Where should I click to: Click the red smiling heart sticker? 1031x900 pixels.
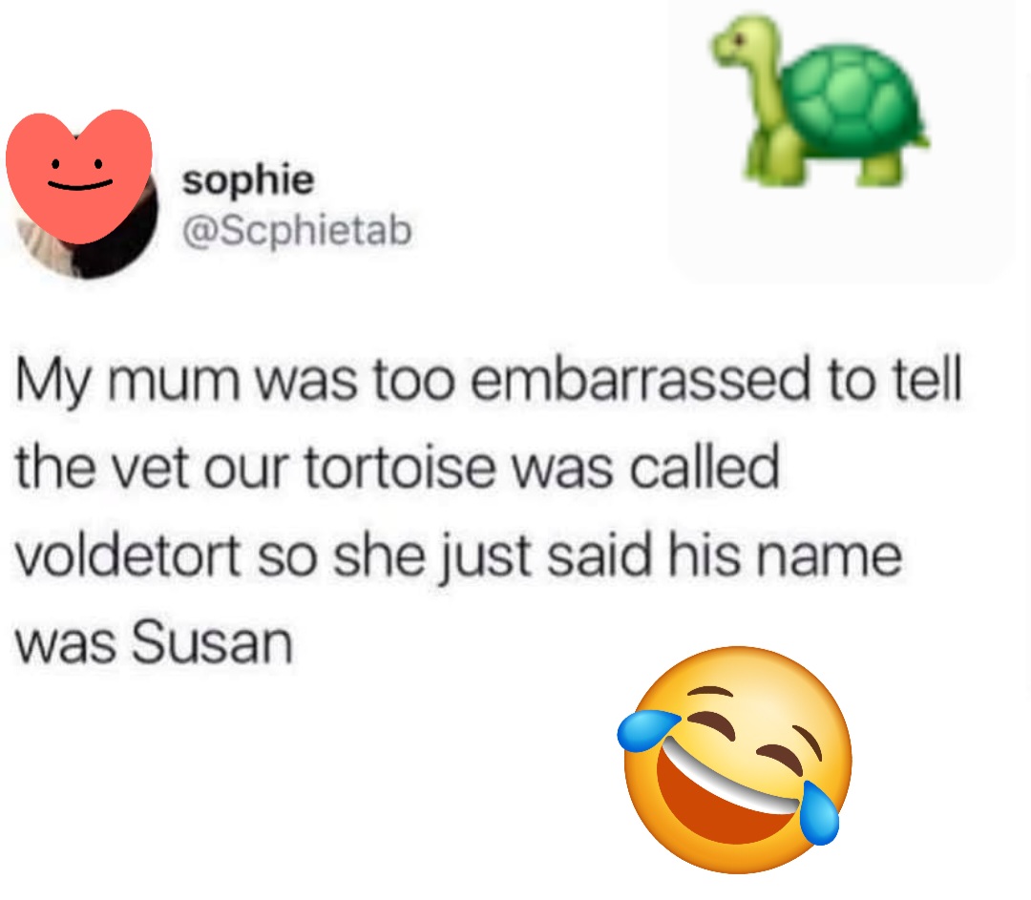[79, 177]
